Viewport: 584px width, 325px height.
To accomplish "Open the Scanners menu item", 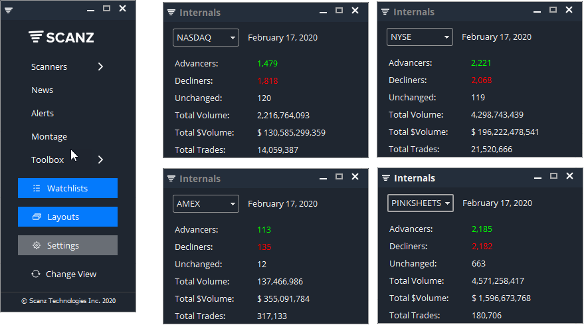I will click(49, 66).
